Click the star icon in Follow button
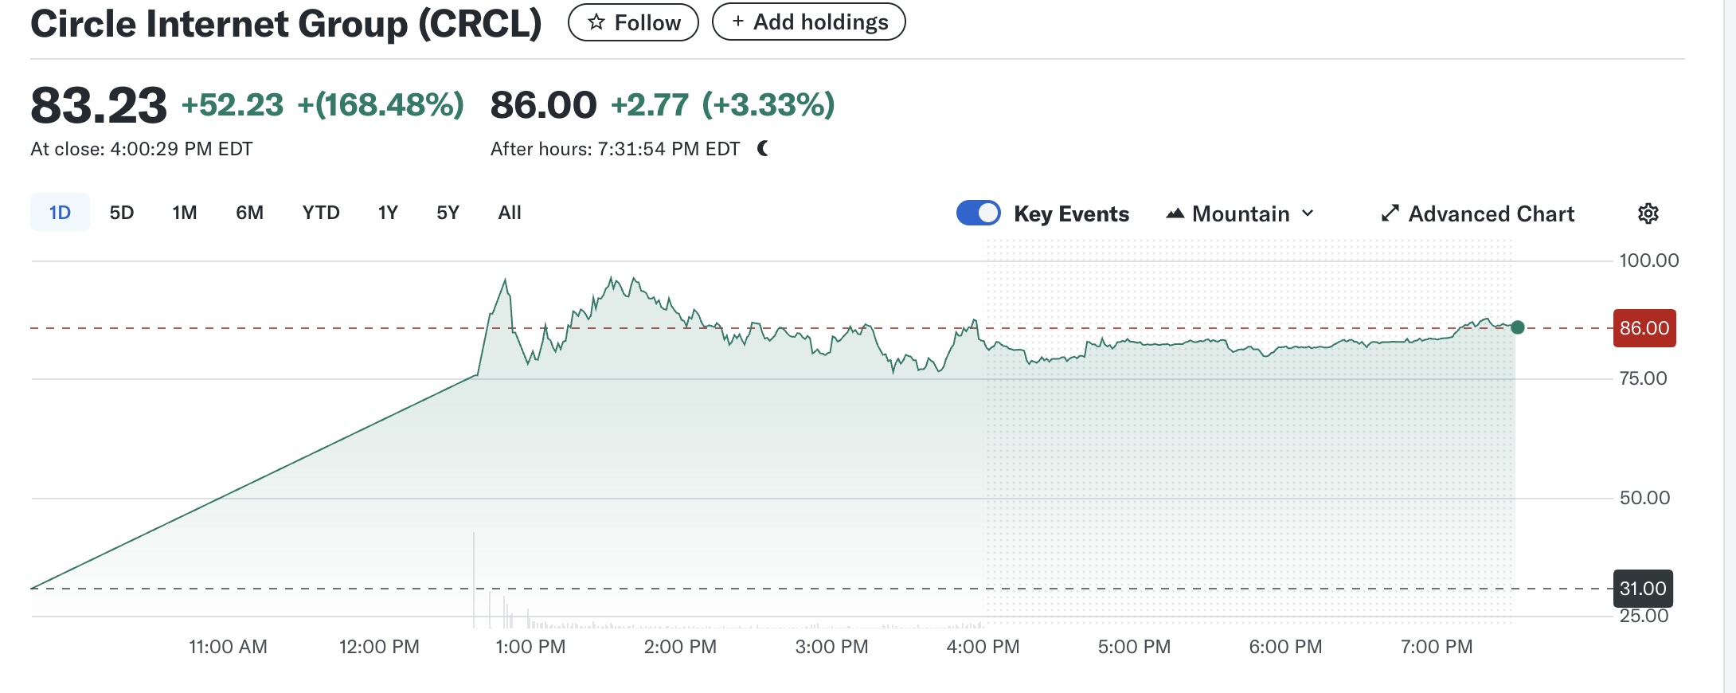Viewport: 1736px width, 693px height. pos(596,22)
